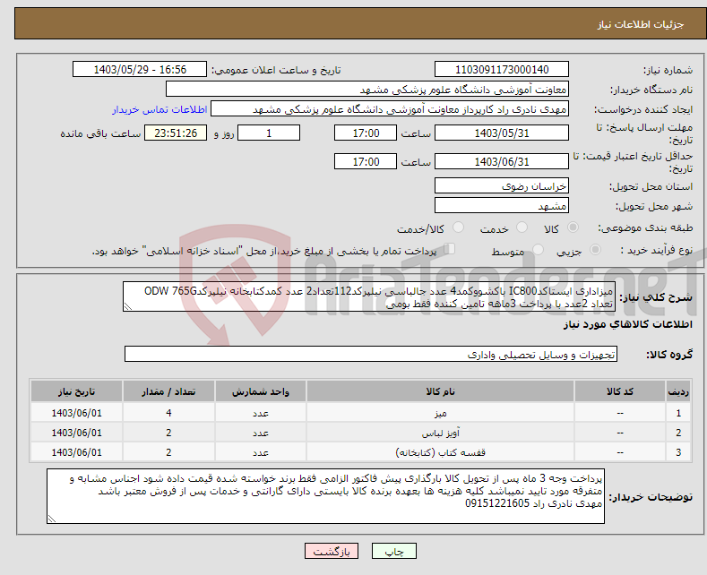Click the date in the قفسه کتاب row

(77, 452)
